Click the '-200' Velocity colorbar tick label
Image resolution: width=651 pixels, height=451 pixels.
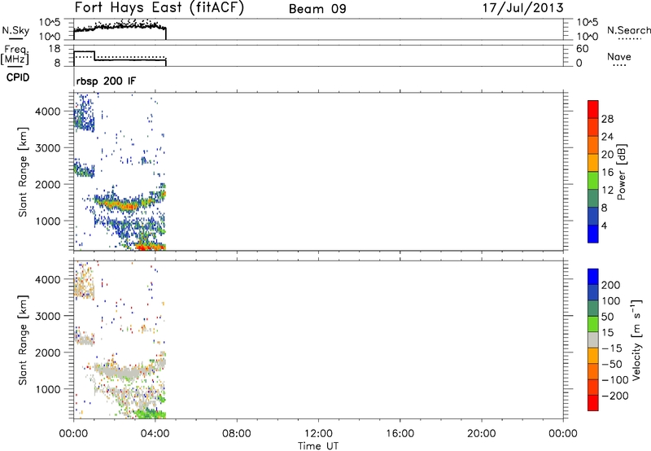615,396
